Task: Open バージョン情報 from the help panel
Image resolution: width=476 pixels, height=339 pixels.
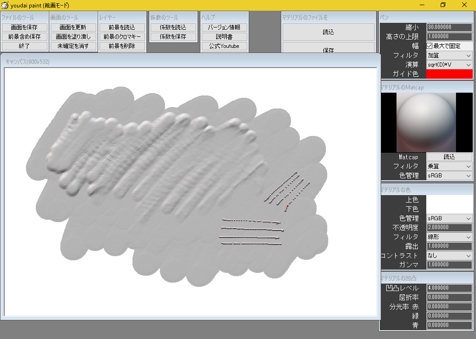Action: click(x=224, y=27)
